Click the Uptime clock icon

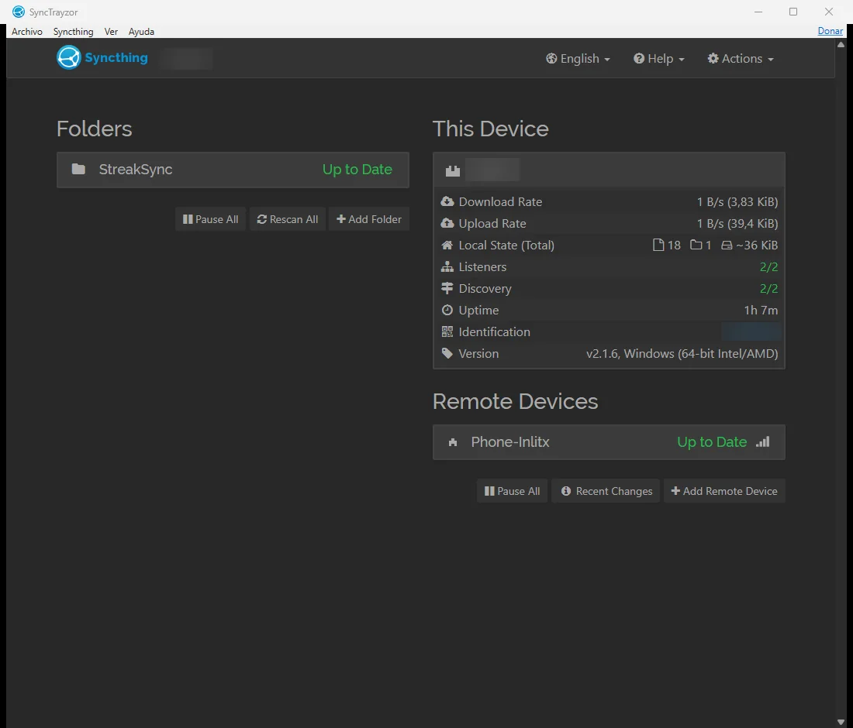(x=447, y=311)
